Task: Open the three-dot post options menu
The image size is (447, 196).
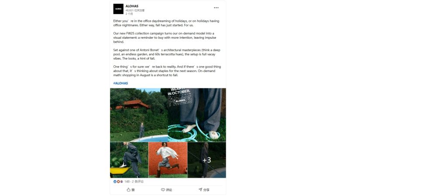Action: pyautogui.click(x=216, y=8)
